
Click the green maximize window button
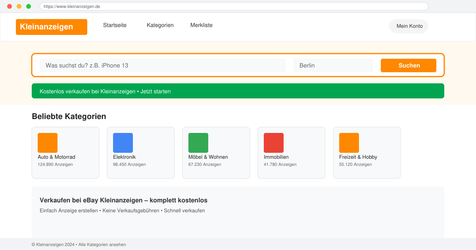coord(29,6)
